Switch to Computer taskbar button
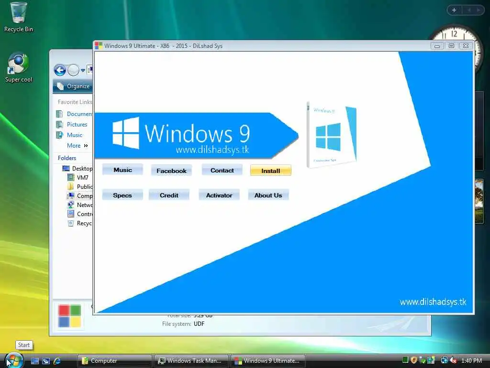Screen dimensions: 490x368 [115, 361]
